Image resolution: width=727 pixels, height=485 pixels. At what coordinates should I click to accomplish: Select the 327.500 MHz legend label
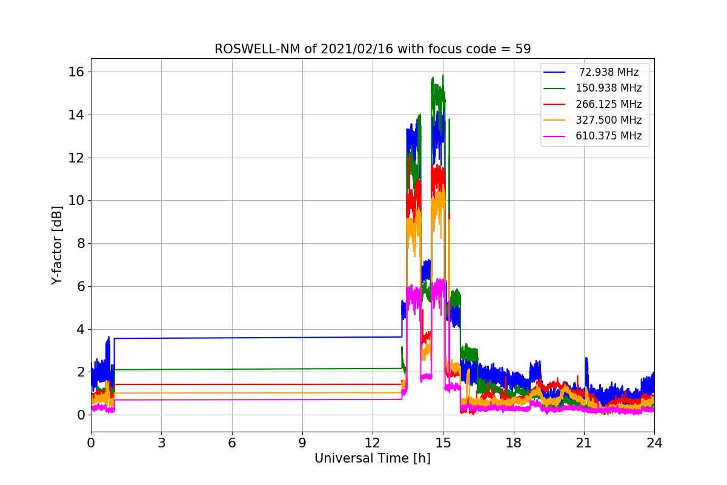(x=609, y=120)
